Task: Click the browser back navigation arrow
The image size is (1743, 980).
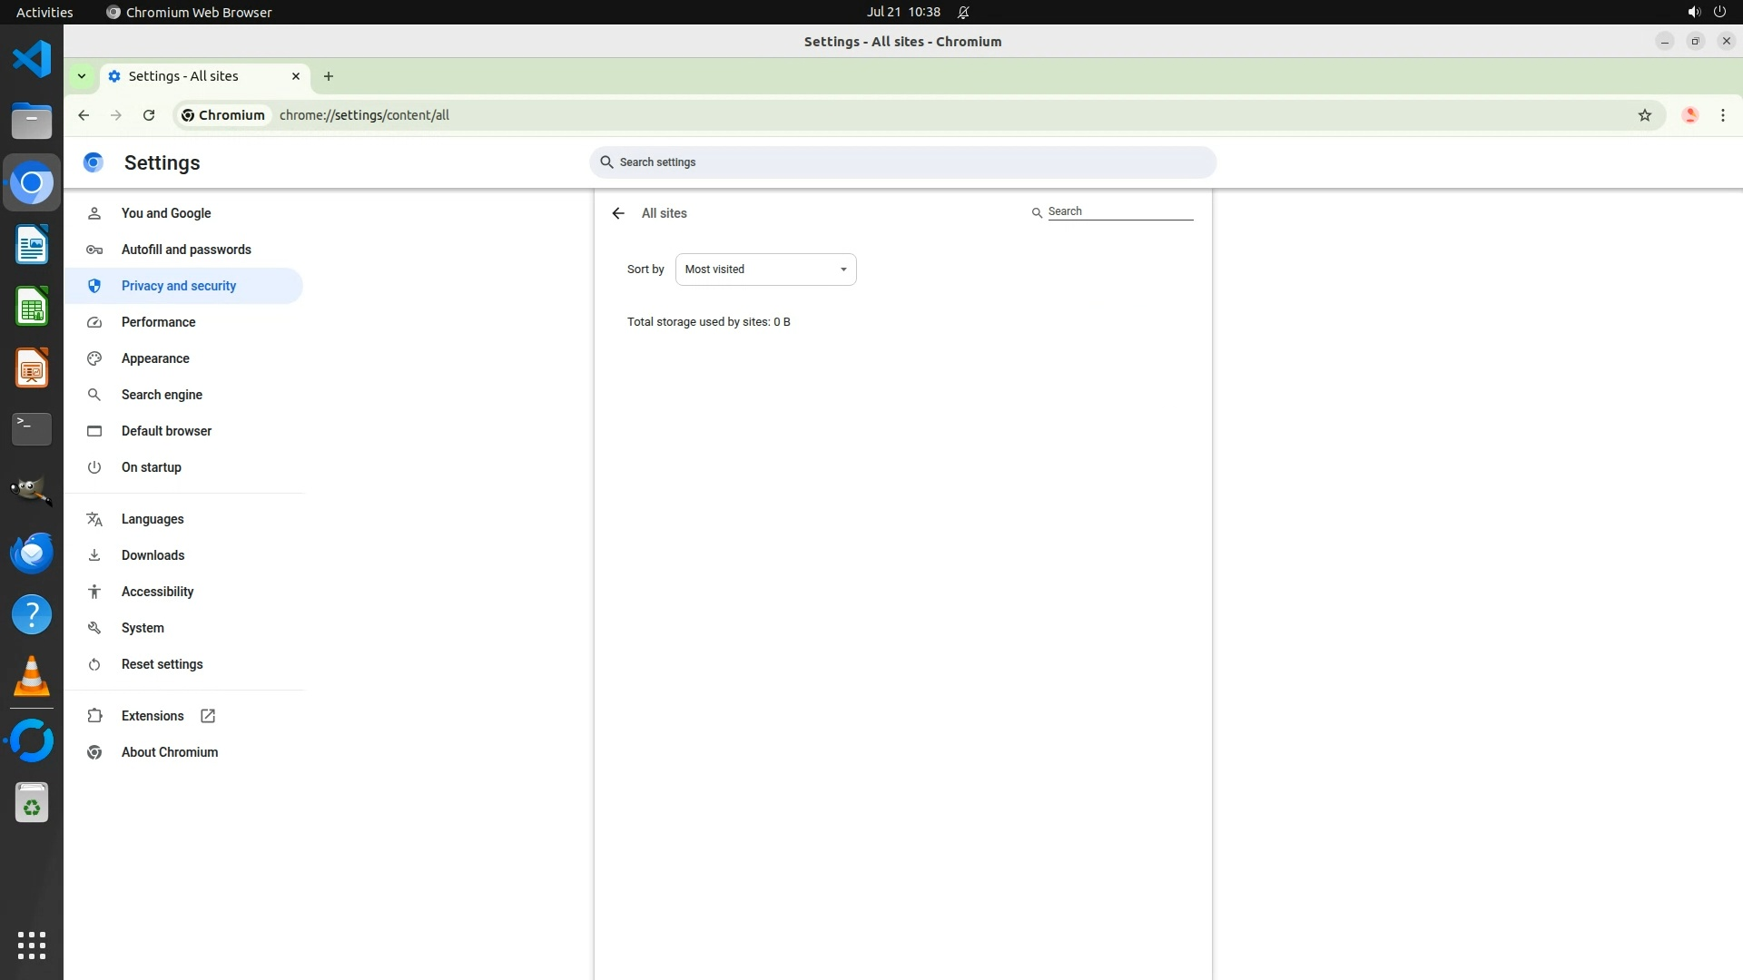Action: click(84, 115)
